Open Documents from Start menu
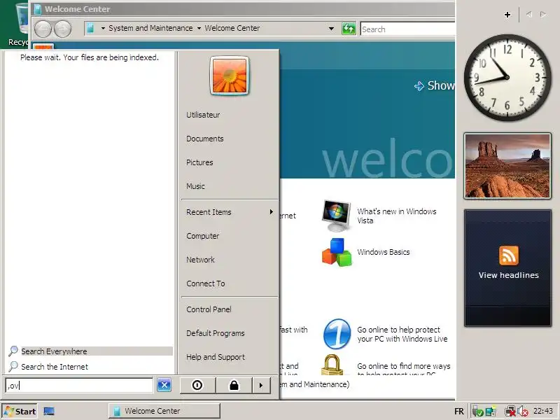560x420 pixels. 204,139
